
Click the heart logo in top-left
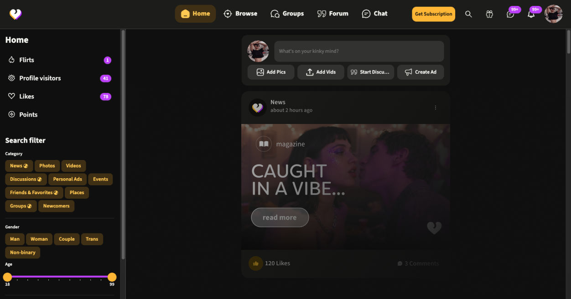[16, 14]
